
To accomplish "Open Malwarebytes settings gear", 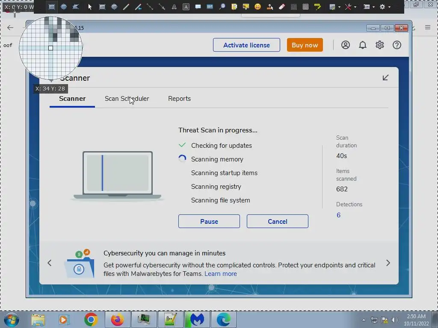I will click(x=380, y=45).
